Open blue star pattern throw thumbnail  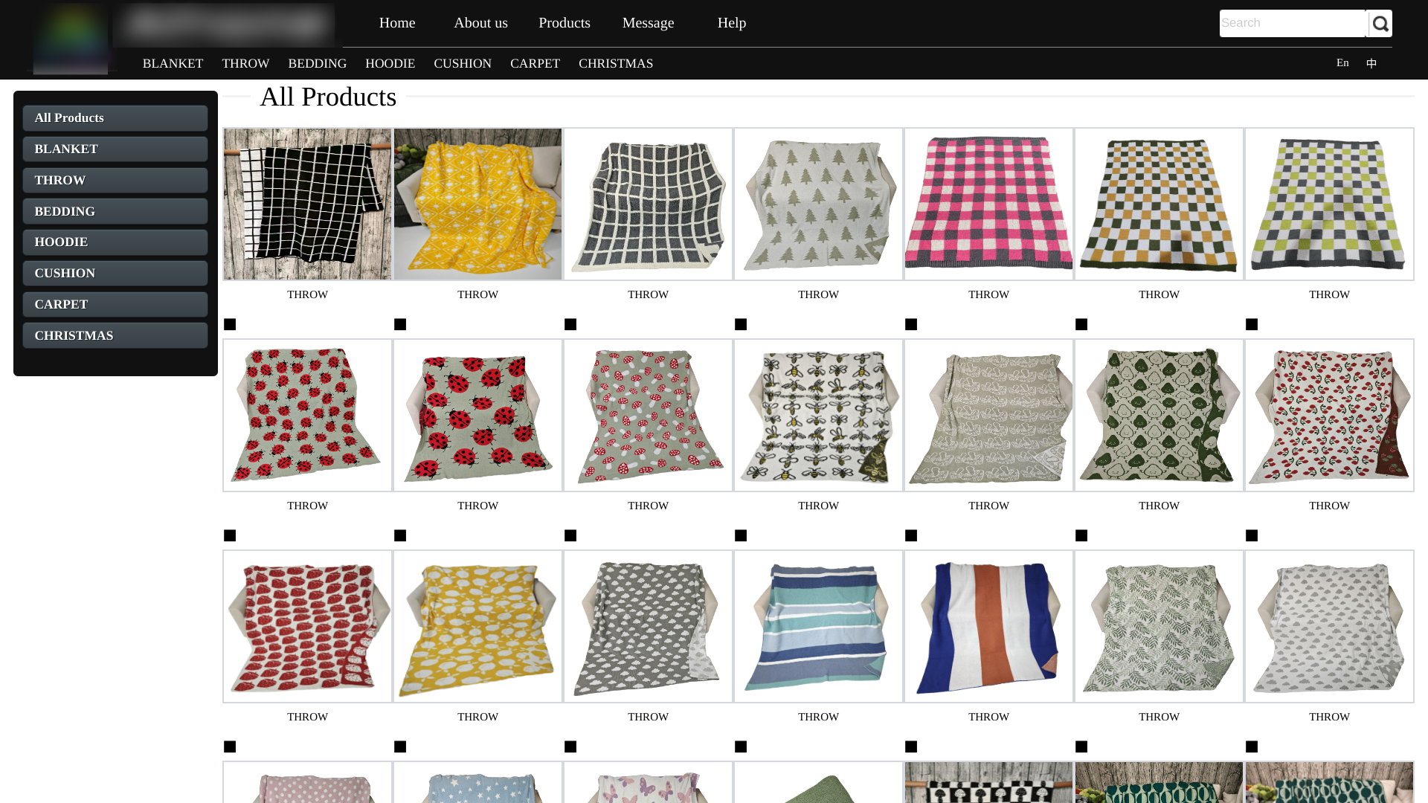click(x=477, y=782)
